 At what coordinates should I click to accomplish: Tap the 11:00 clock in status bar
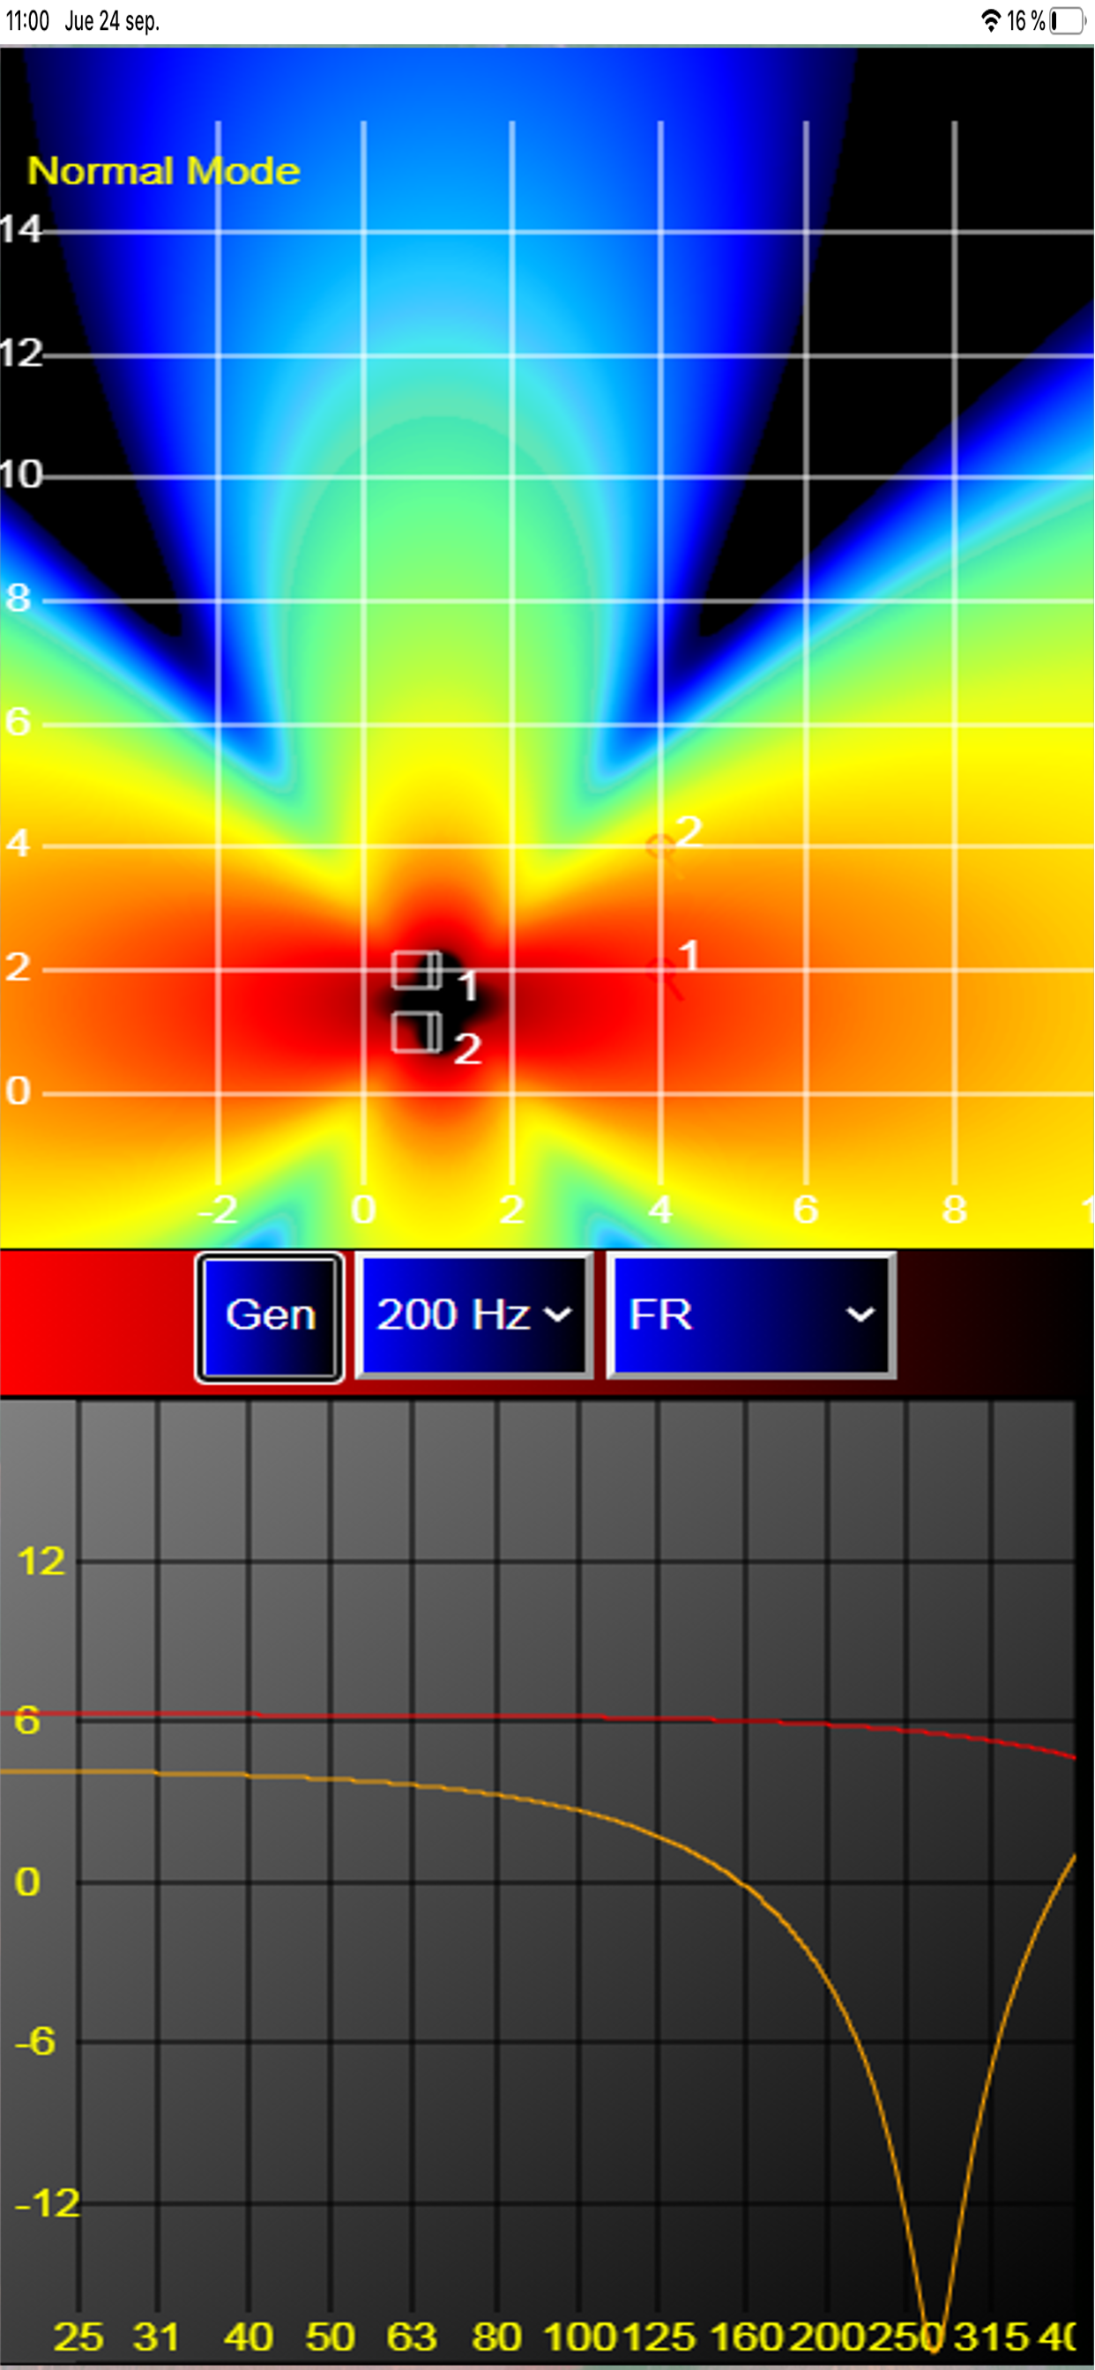coord(26,20)
